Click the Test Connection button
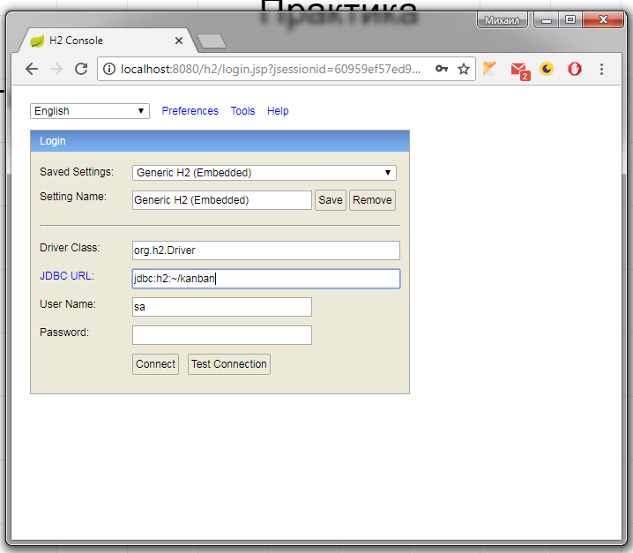The width and height of the screenshot is (633, 553). [x=229, y=364]
